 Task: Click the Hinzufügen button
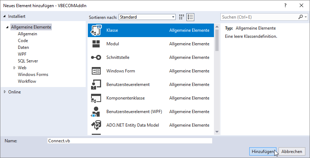click(263, 152)
